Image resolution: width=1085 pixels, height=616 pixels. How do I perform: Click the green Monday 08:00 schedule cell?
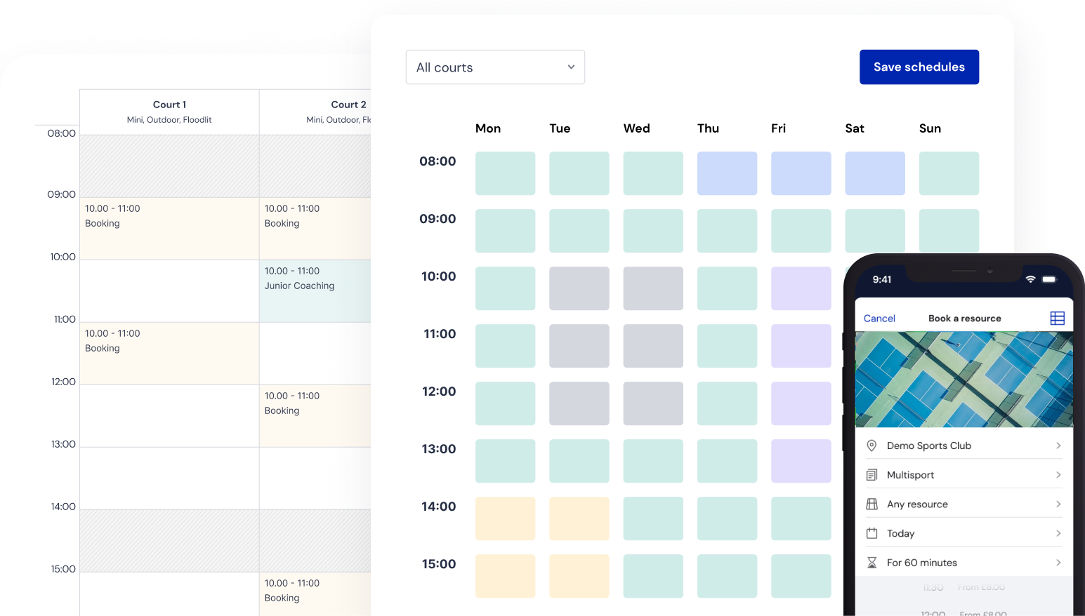point(505,173)
